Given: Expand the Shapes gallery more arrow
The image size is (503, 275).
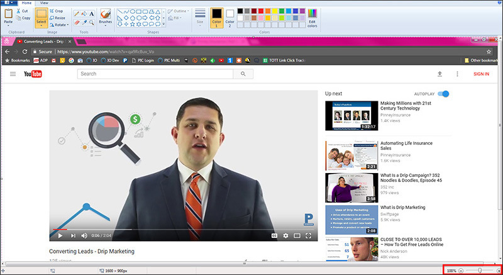Looking at the screenshot, I should coord(163,24).
